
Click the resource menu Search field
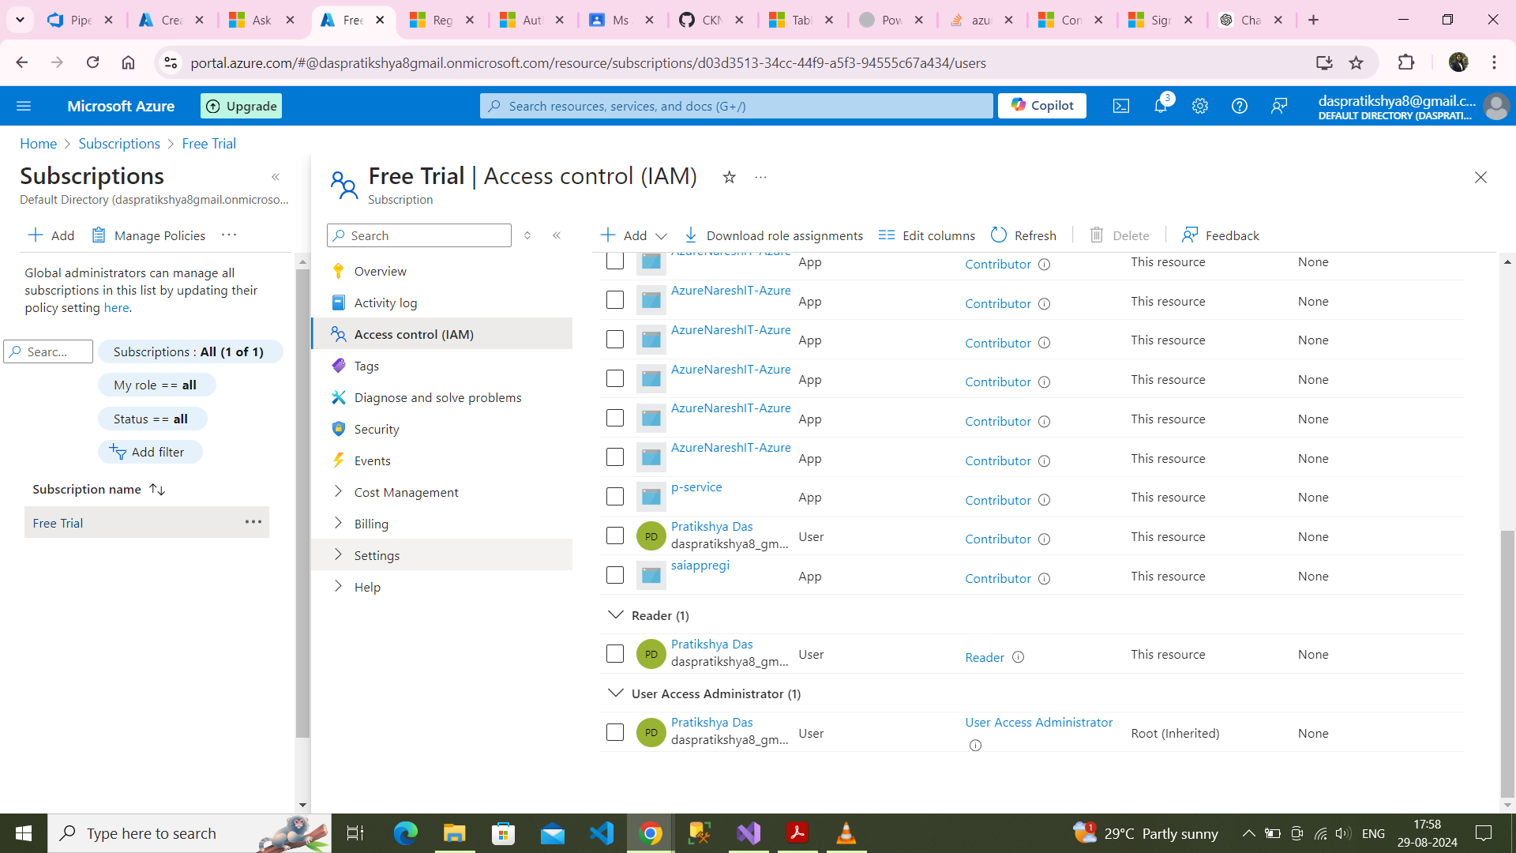[x=419, y=235]
